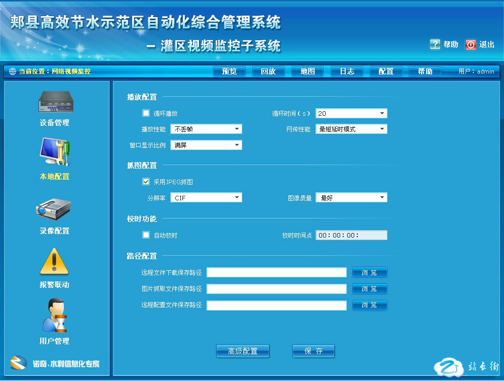Open 用户管理 user management icon
504x381 pixels.
pyautogui.click(x=54, y=316)
